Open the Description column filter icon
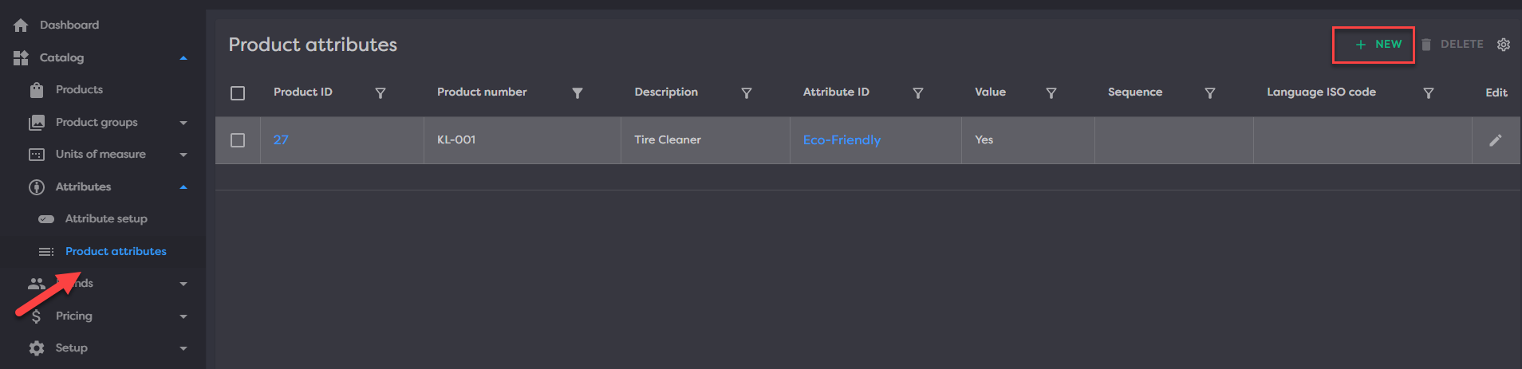 [x=747, y=93]
